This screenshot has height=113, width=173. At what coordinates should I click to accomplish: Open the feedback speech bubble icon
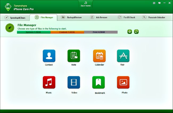tap(159, 3)
